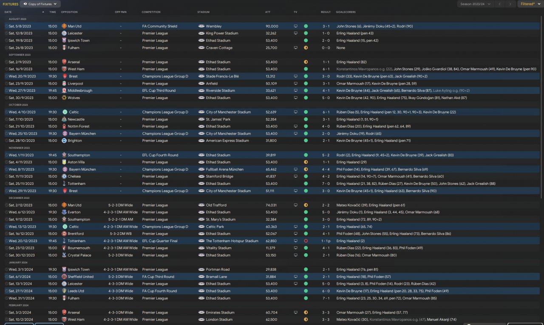Click the Goalscorers column header

pos(346,12)
